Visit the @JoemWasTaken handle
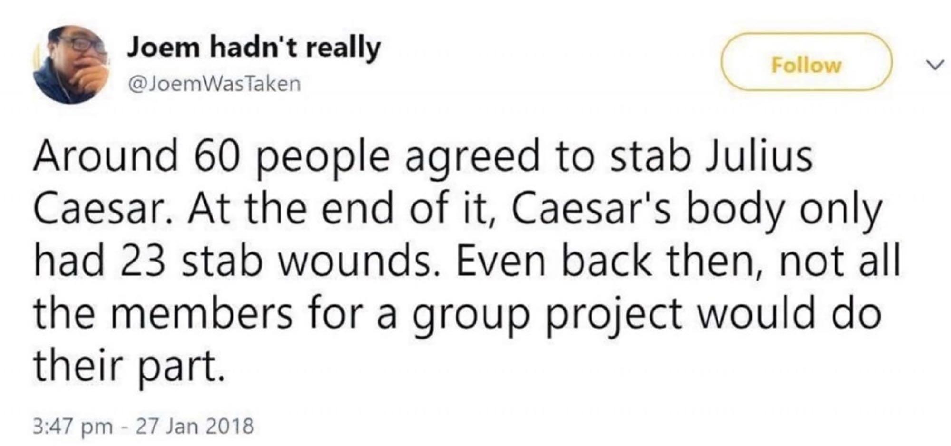951x446 pixels. (x=213, y=85)
